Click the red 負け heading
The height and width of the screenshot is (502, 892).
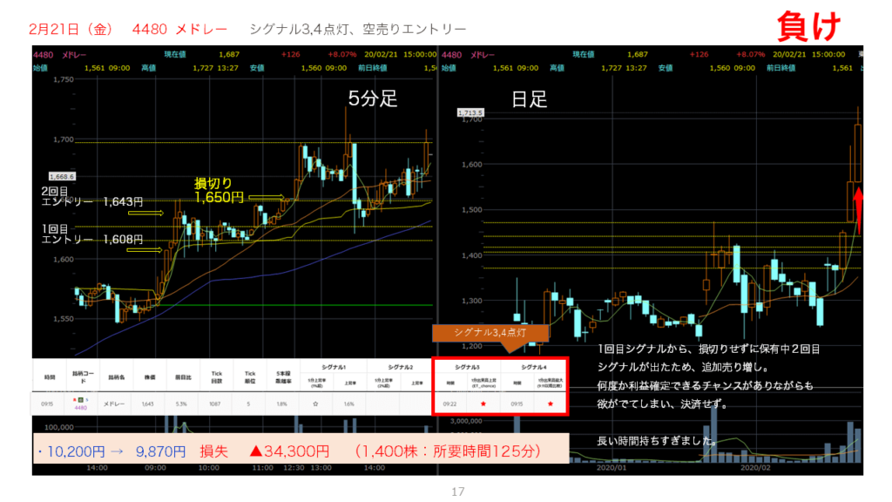coord(809,26)
